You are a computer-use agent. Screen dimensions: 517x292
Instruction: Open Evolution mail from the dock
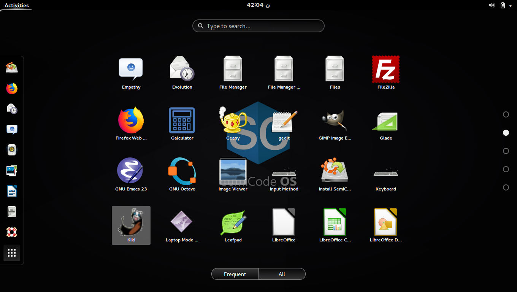[12, 109]
